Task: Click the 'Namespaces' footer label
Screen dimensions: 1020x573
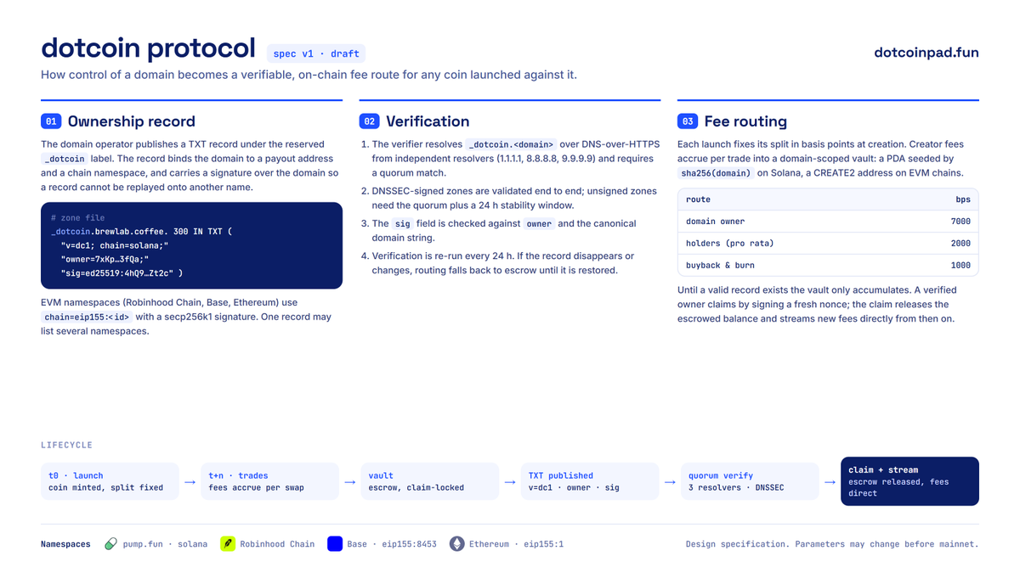Action: [x=65, y=544]
